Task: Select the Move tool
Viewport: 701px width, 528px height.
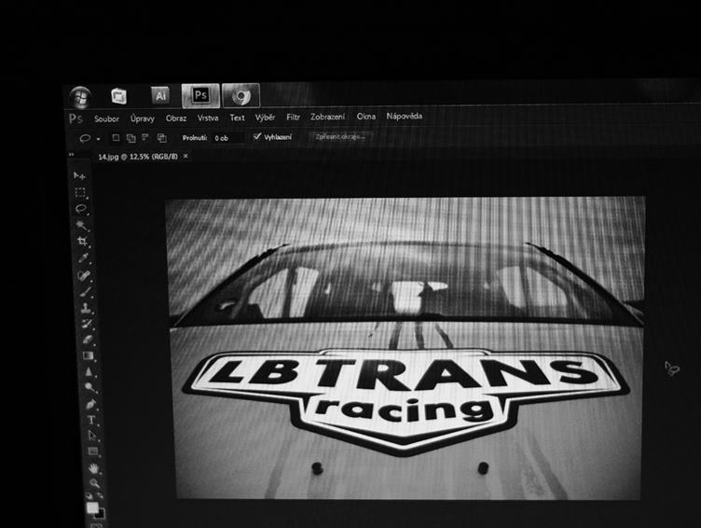Action: coord(79,176)
